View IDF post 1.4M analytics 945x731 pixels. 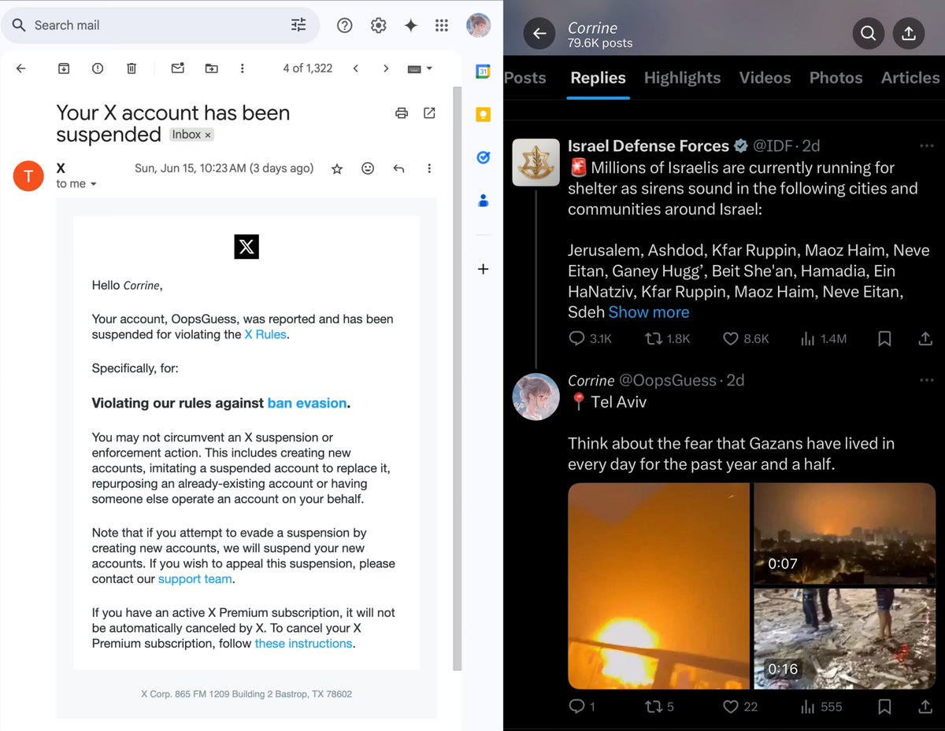click(824, 338)
